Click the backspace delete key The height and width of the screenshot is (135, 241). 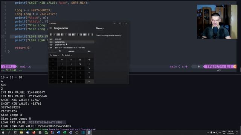(89, 60)
